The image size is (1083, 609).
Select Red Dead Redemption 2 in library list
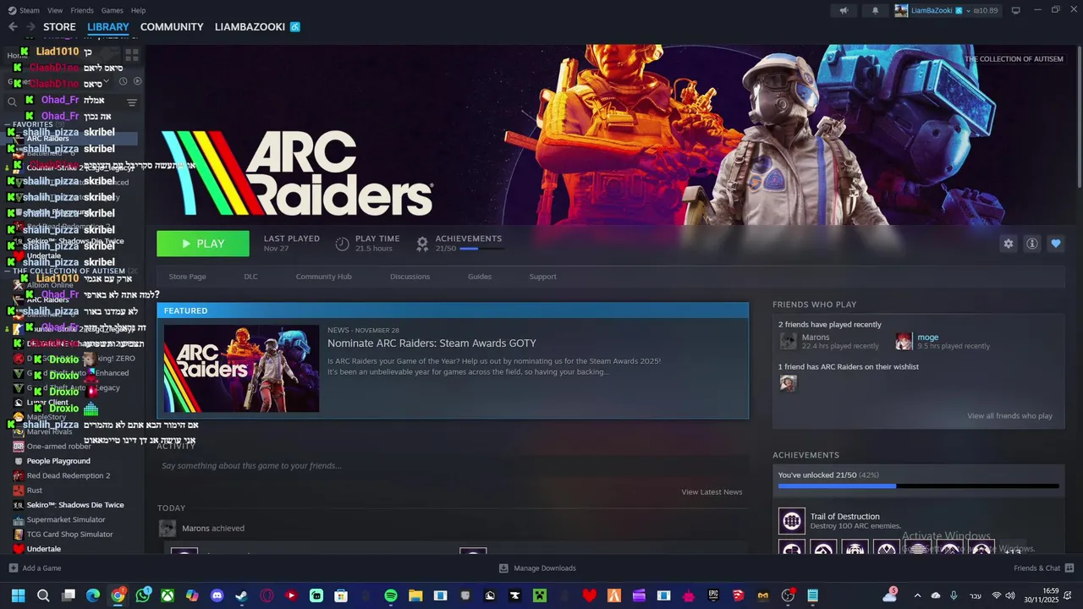(x=69, y=476)
